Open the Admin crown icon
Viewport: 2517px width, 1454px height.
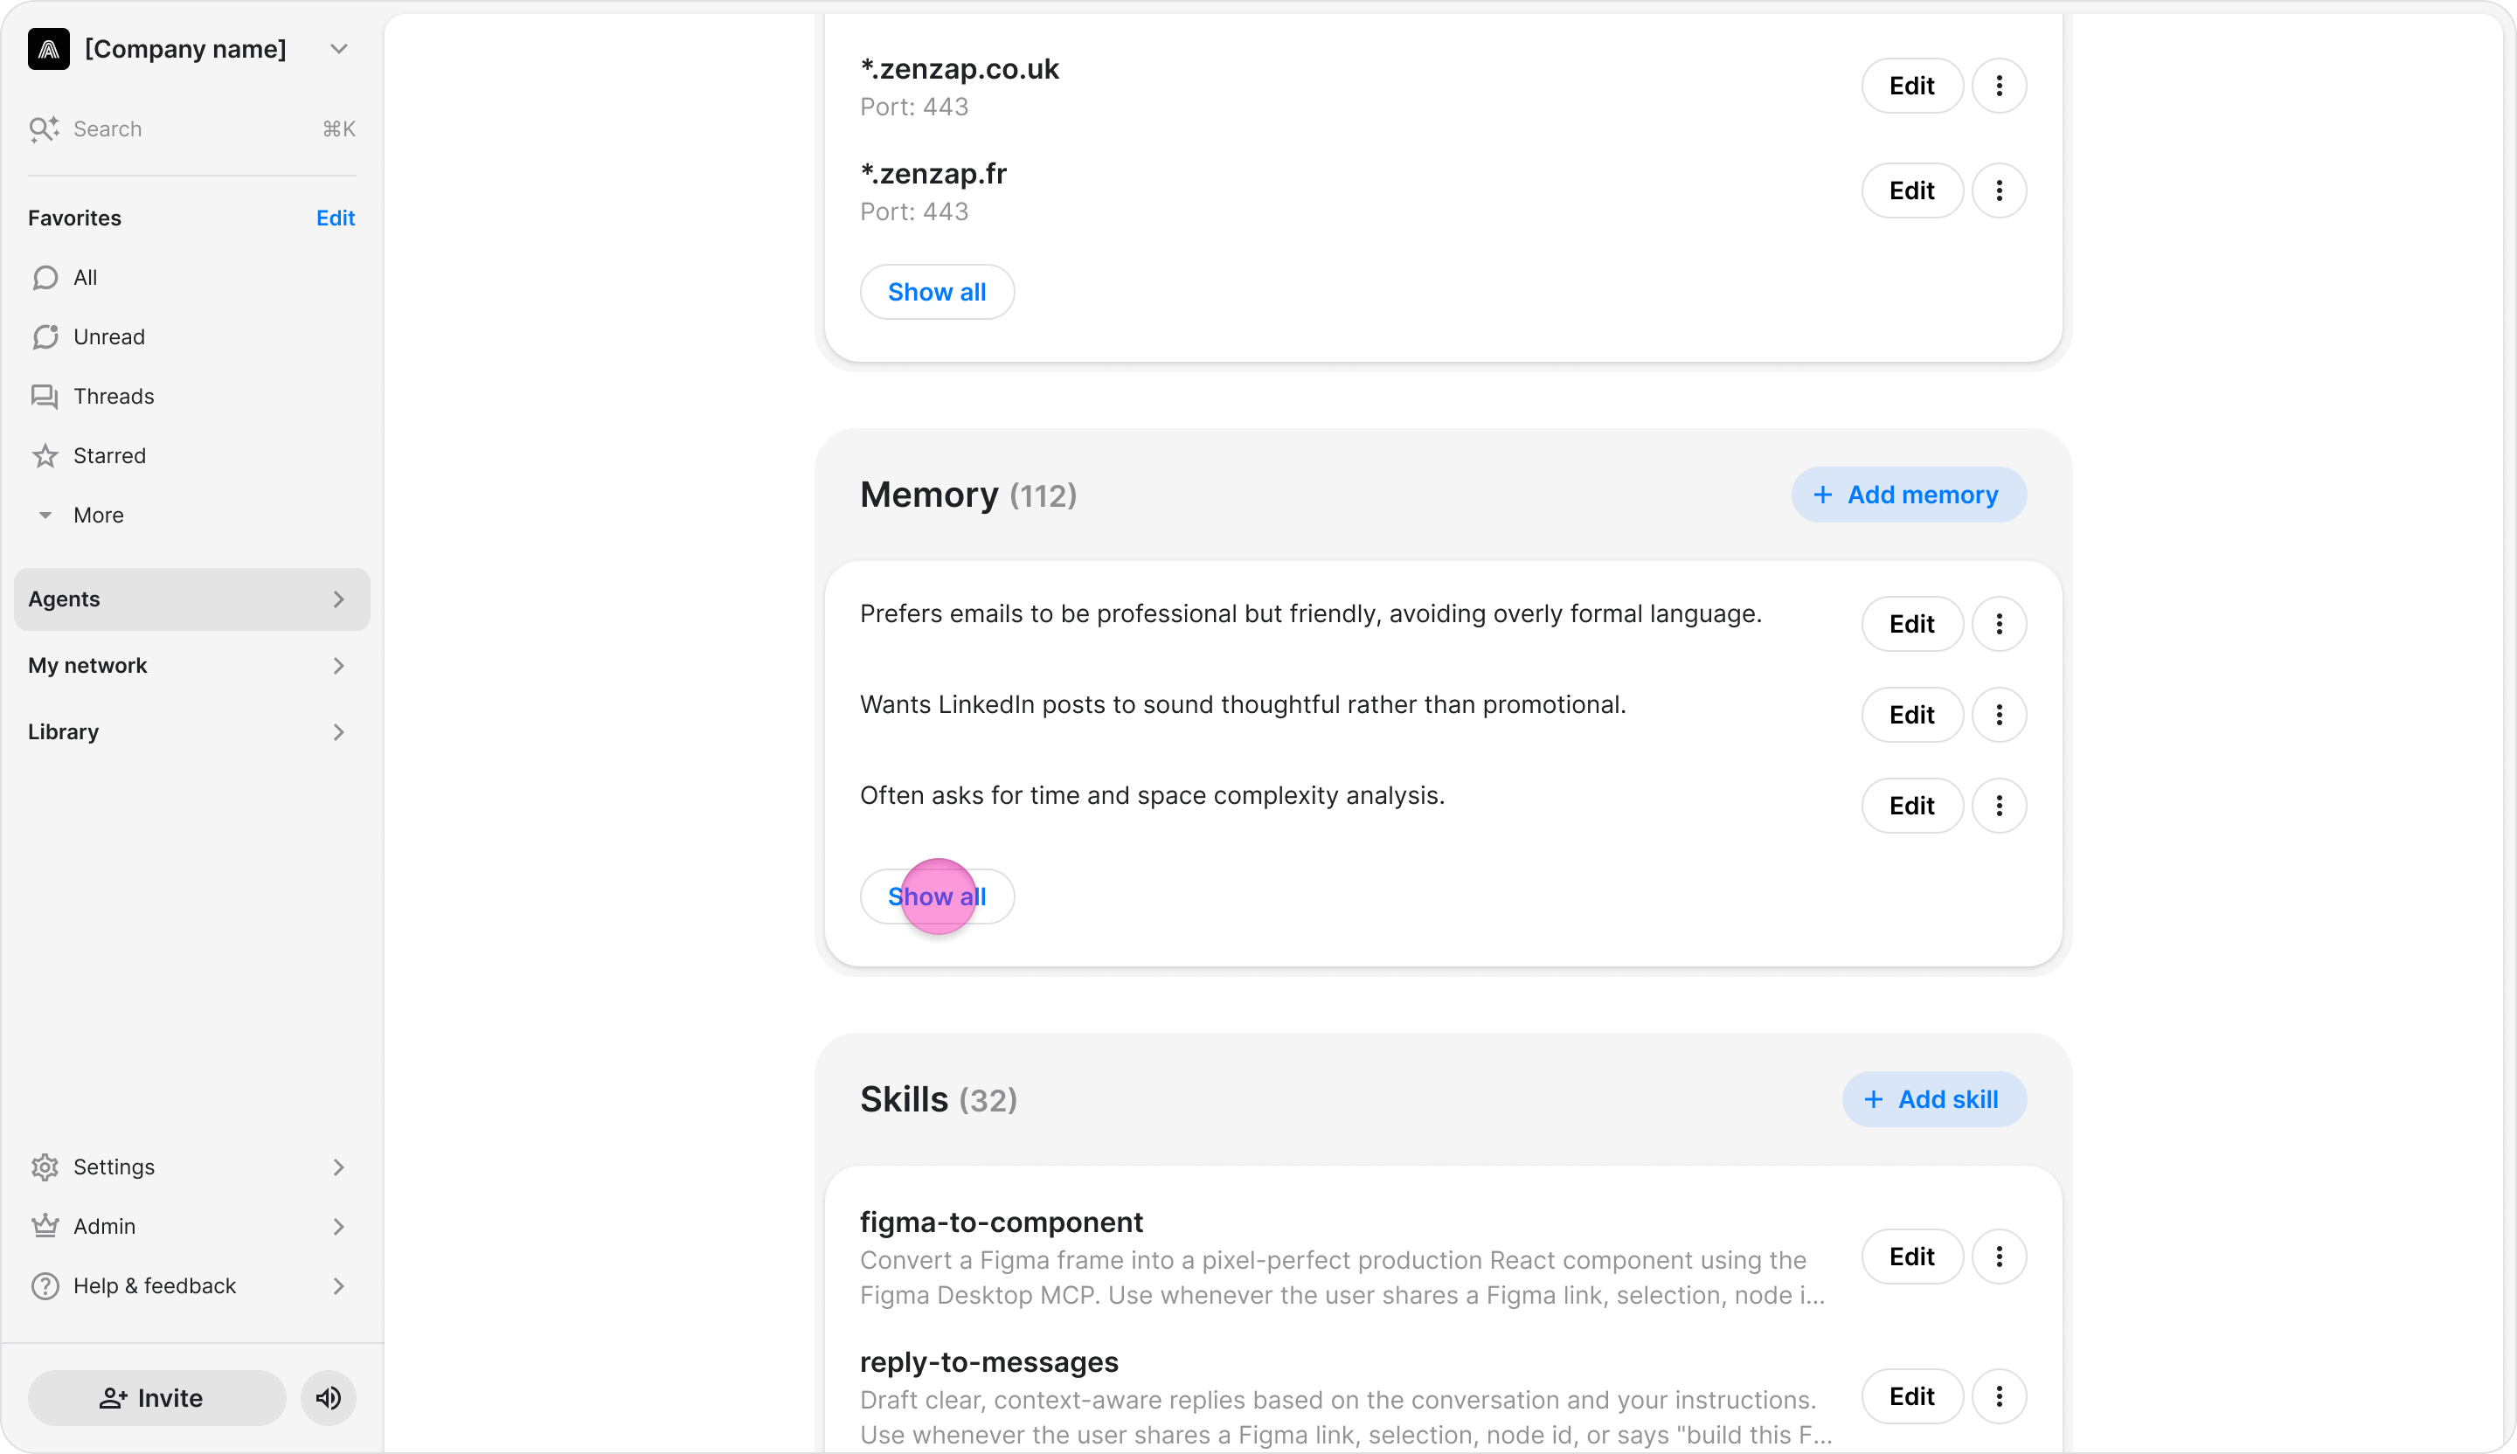(45, 1226)
